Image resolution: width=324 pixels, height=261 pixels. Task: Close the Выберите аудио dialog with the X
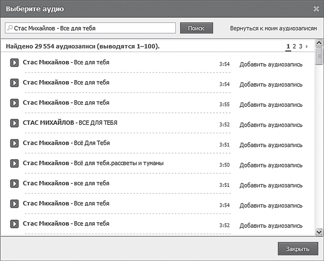coord(316,8)
